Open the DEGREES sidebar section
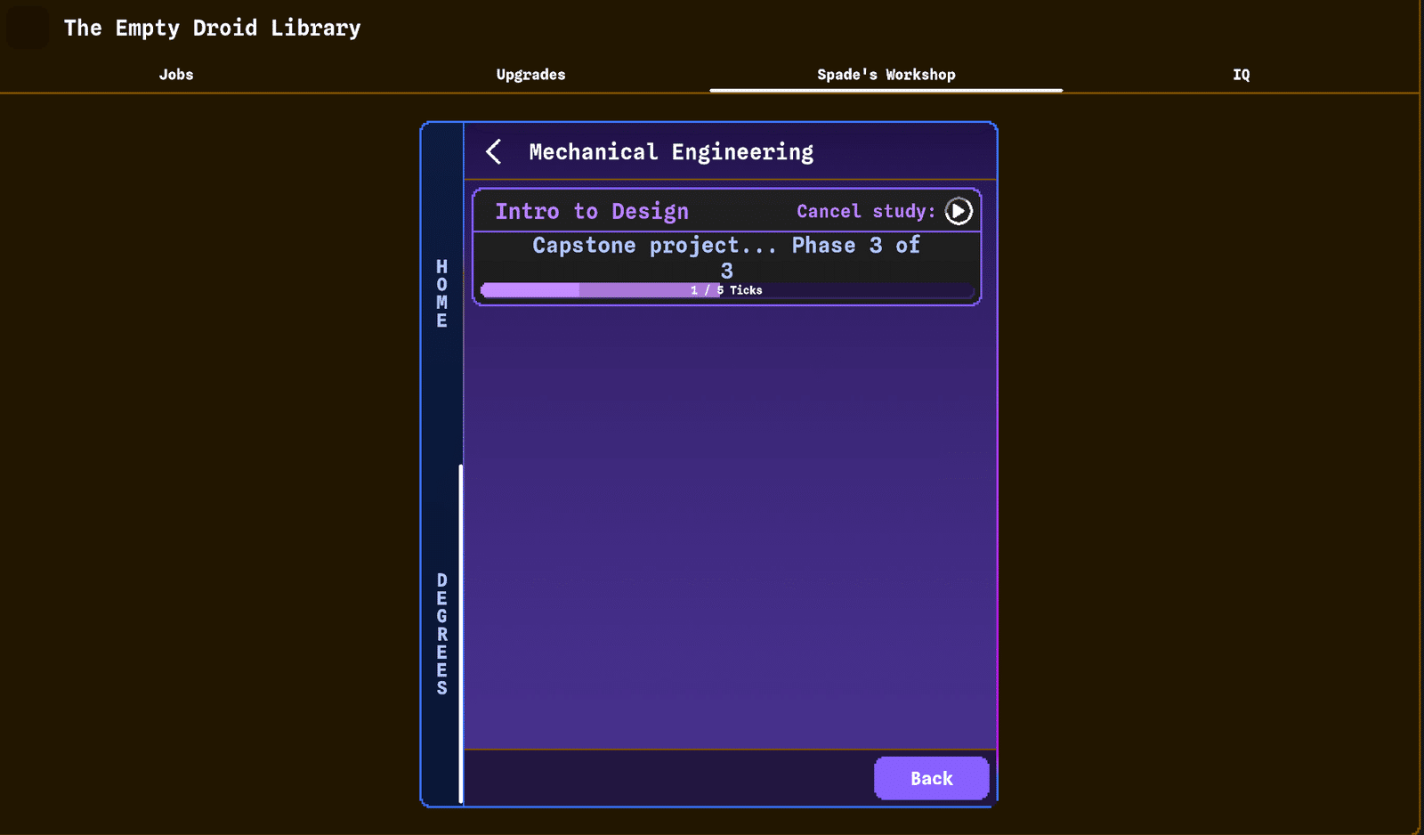1424x835 pixels. 441,634
